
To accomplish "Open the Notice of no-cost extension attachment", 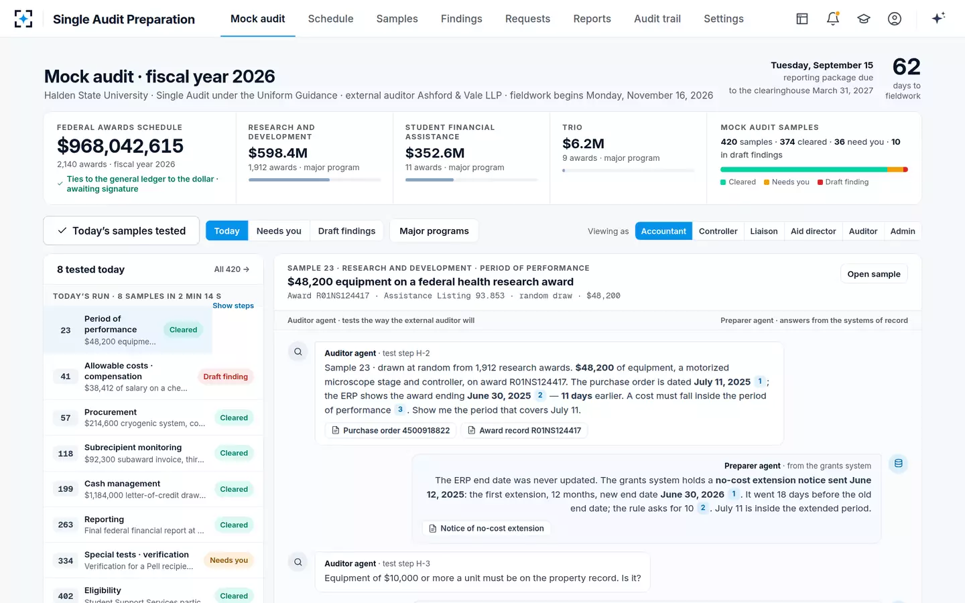I will pyautogui.click(x=486, y=528).
